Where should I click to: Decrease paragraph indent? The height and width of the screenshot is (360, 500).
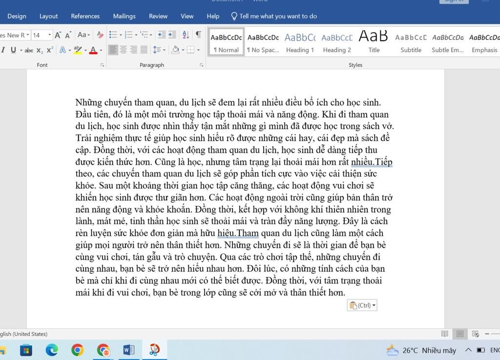coord(162,35)
